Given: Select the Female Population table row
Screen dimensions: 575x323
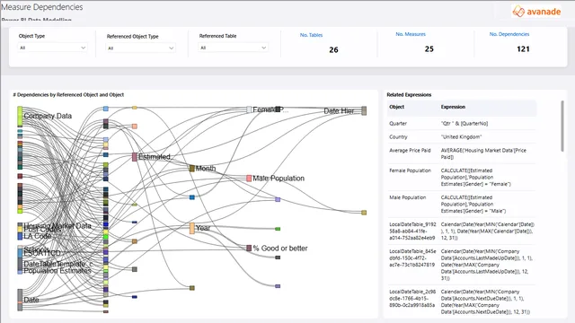Looking at the screenshot, I should 462,178.
